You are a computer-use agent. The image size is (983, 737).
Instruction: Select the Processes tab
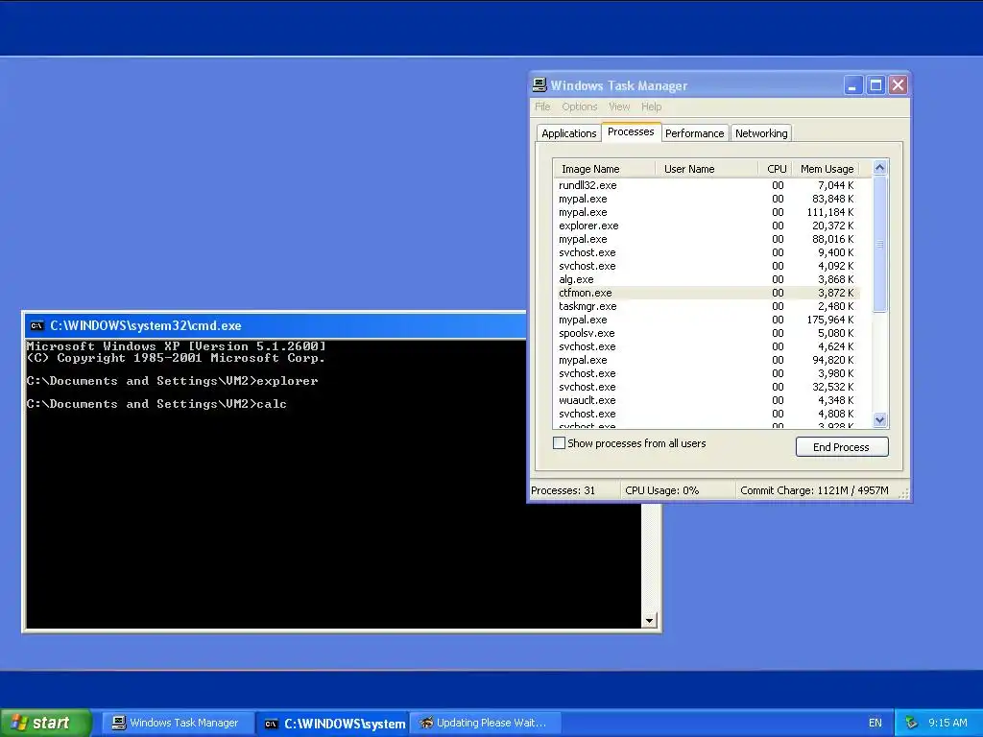click(x=631, y=131)
